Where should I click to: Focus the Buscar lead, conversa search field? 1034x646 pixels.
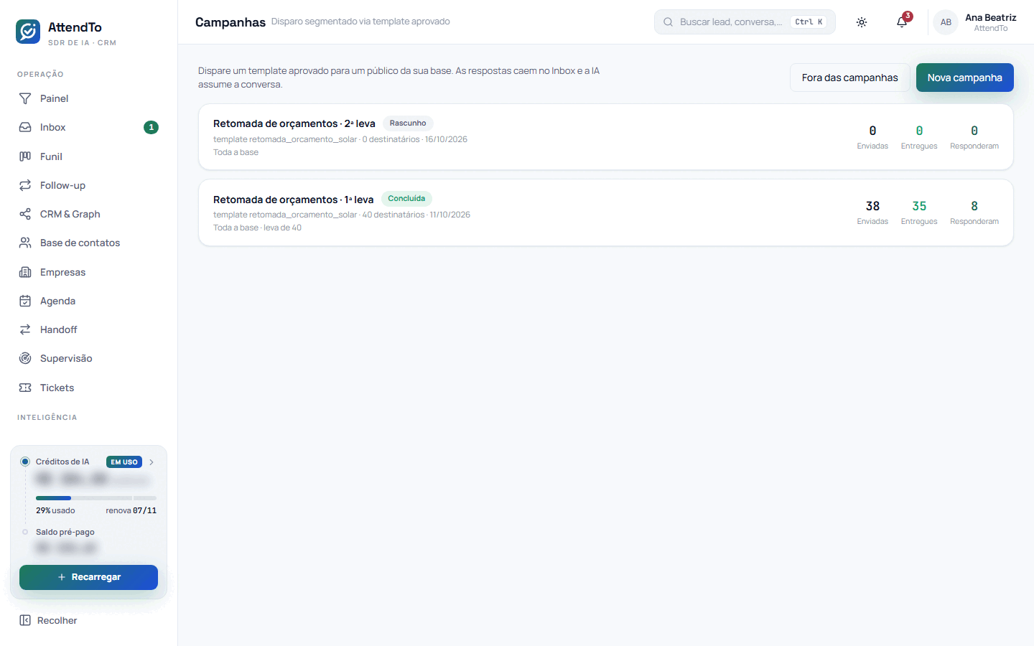point(745,22)
